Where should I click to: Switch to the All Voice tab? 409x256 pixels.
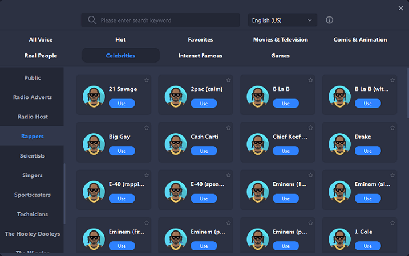tap(41, 40)
